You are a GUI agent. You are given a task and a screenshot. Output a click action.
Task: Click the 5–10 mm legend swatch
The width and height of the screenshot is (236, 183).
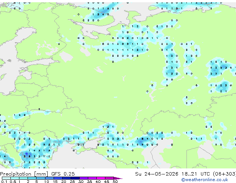41,178
